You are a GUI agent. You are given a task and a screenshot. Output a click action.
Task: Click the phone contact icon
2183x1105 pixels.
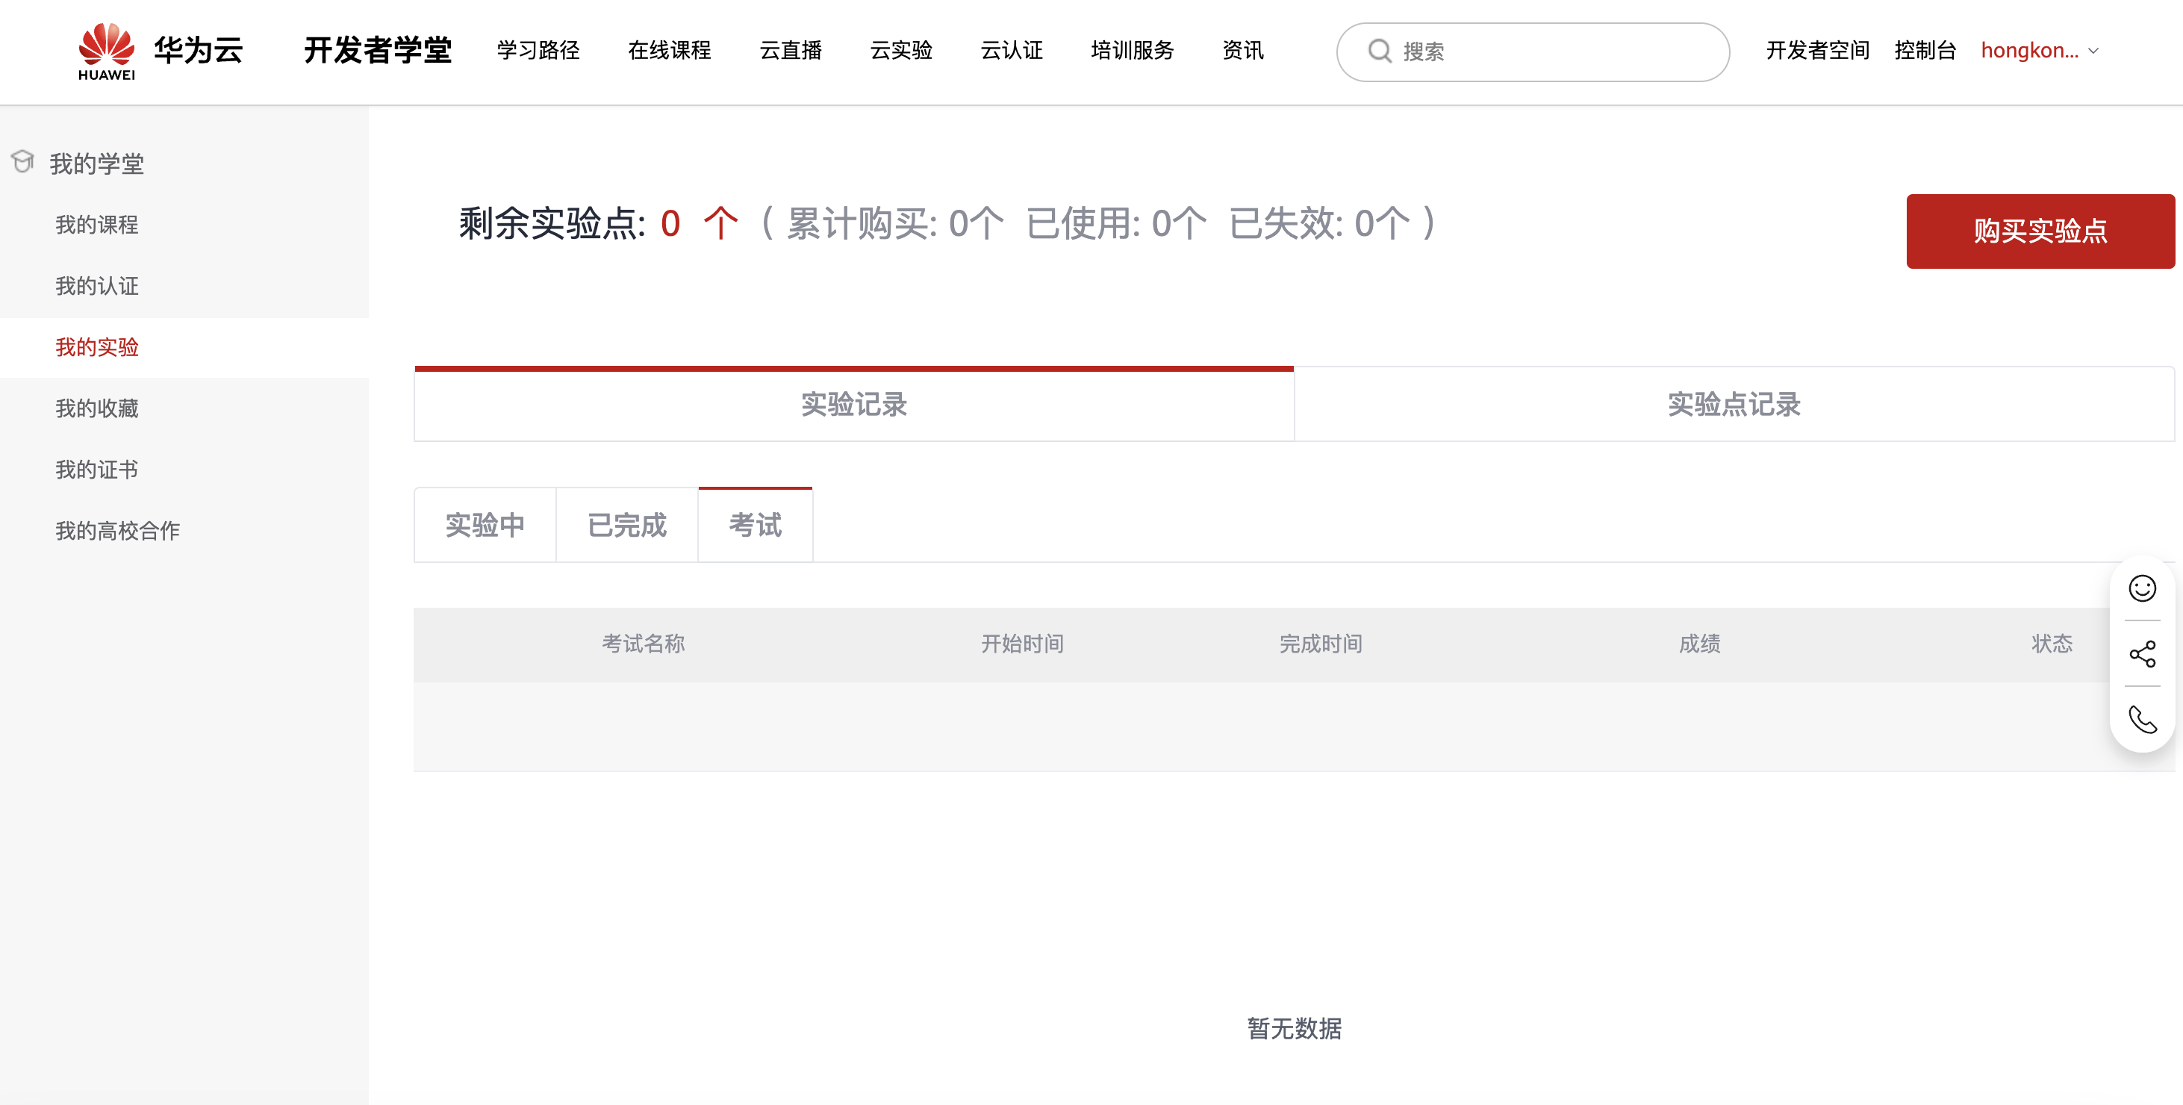pos(2141,720)
